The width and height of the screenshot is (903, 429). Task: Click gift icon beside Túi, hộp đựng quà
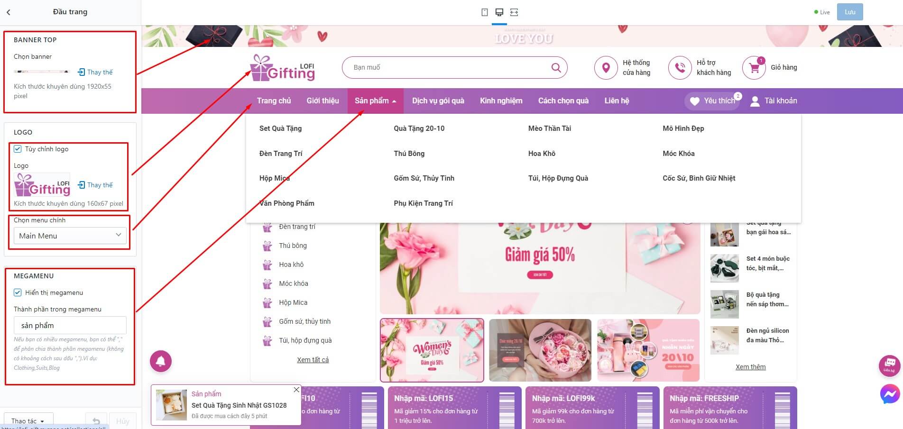267,341
